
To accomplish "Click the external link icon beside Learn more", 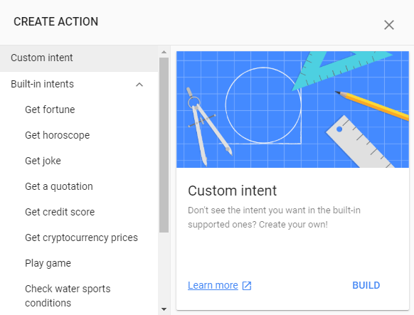I will pyautogui.click(x=247, y=286).
